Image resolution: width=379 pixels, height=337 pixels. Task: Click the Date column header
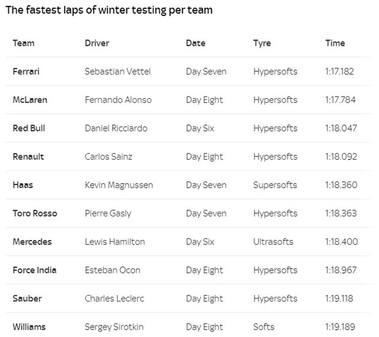pyautogui.click(x=196, y=43)
